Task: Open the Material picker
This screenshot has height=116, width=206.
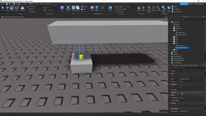Action: coord(68,8)
